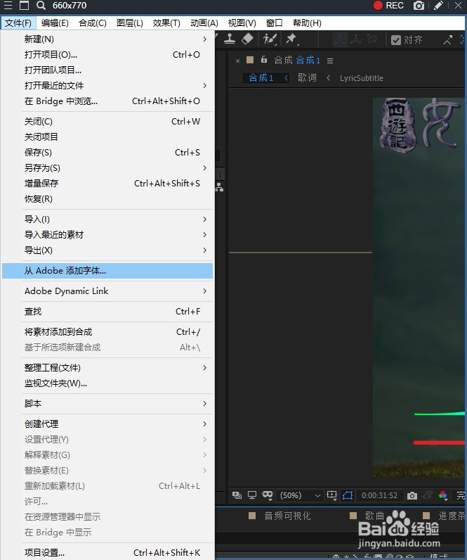Open the 文件(F) menu
Image resolution: width=467 pixels, height=560 pixels.
18,23
